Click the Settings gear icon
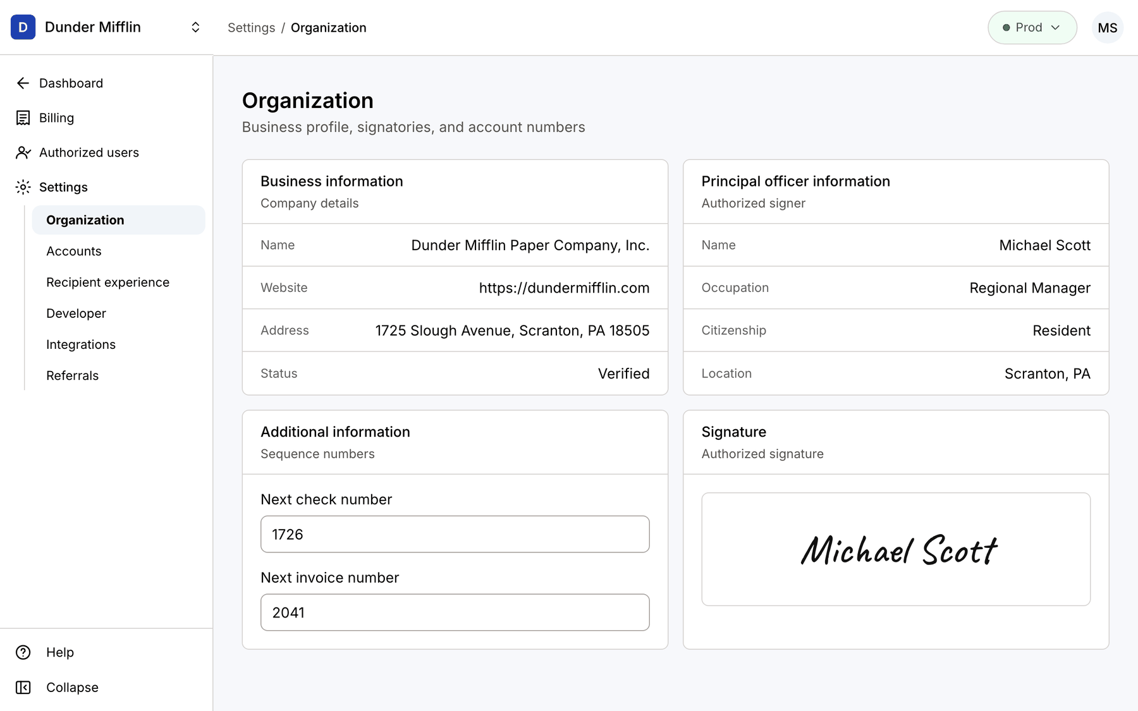Image resolution: width=1138 pixels, height=711 pixels. 23,187
